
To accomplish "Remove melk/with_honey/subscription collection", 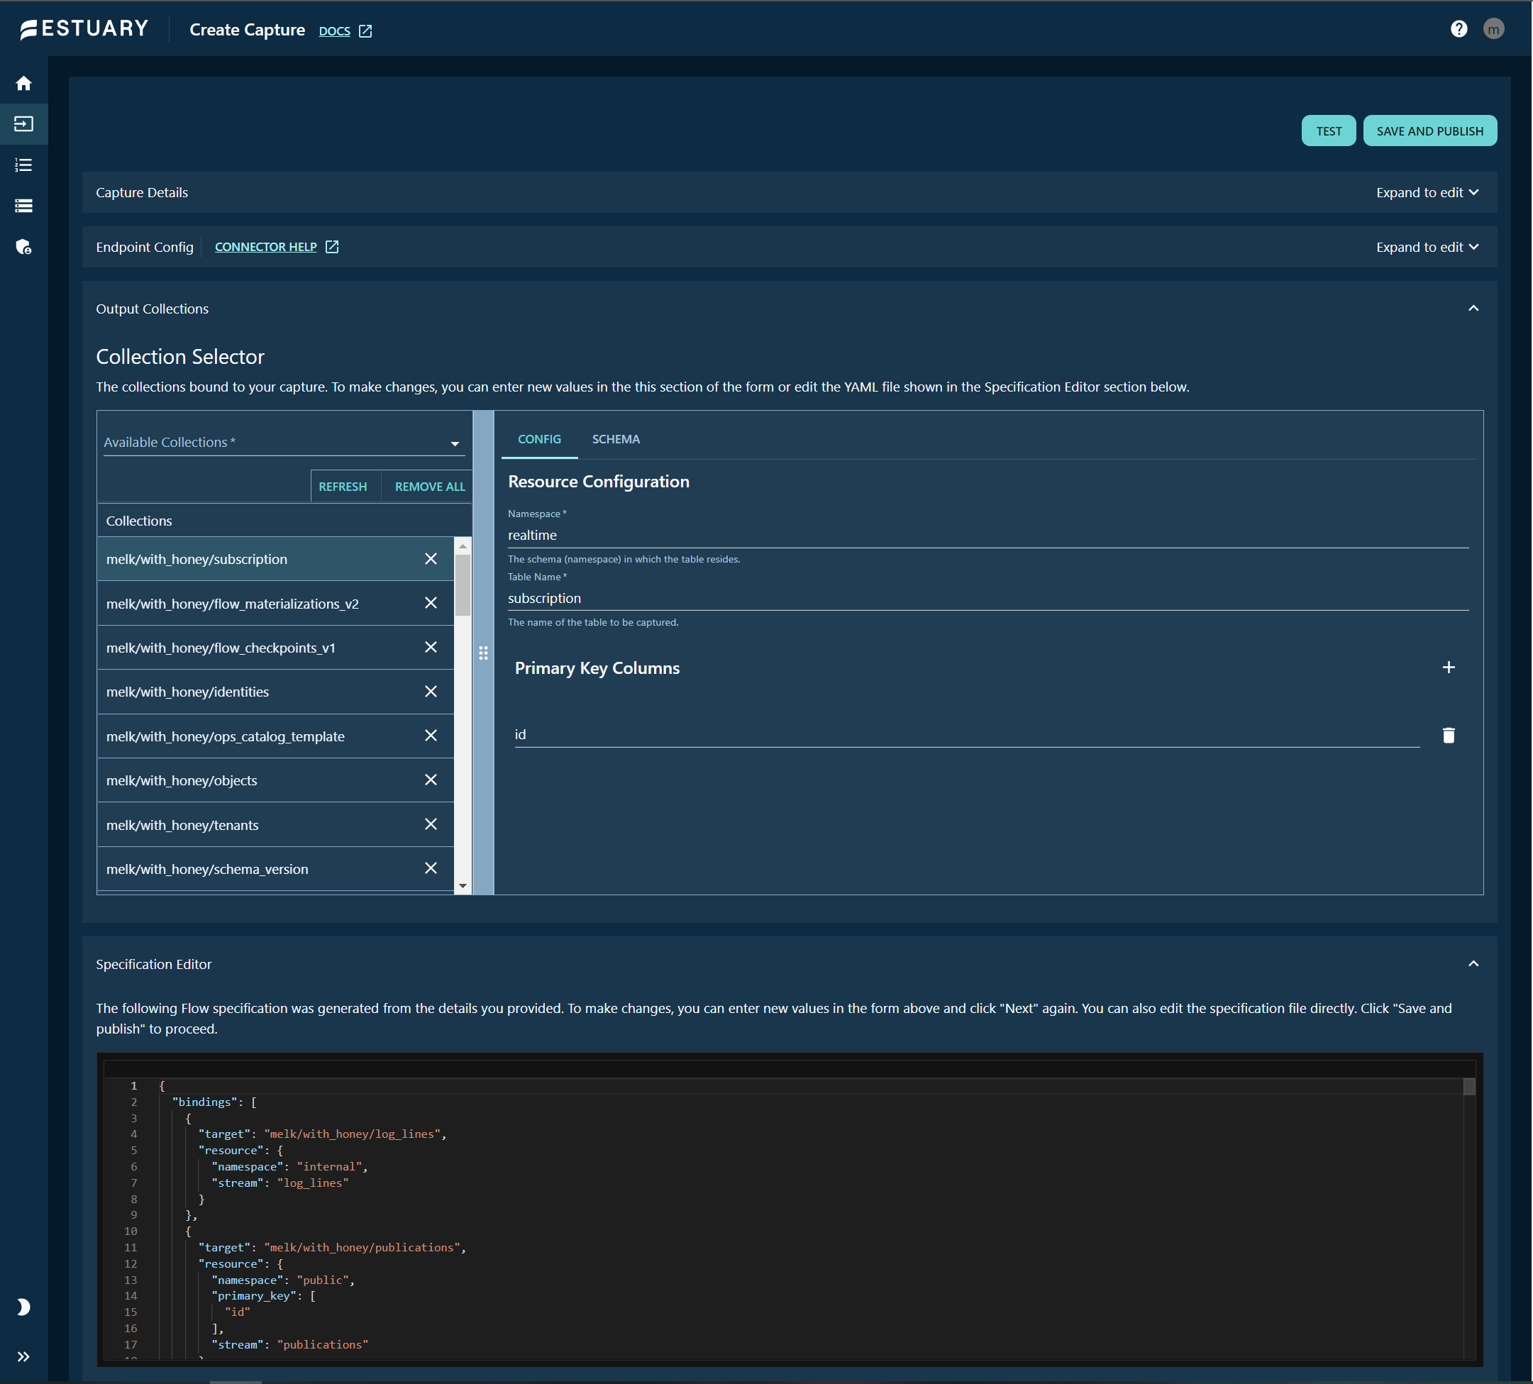I will (x=431, y=559).
